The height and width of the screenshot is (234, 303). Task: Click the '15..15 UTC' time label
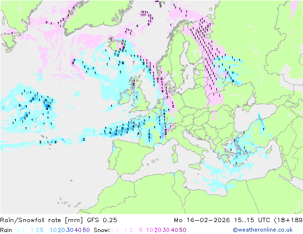[x=252, y=220]
